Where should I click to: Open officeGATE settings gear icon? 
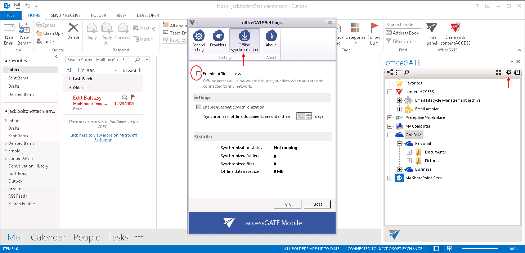pos(508,72)
